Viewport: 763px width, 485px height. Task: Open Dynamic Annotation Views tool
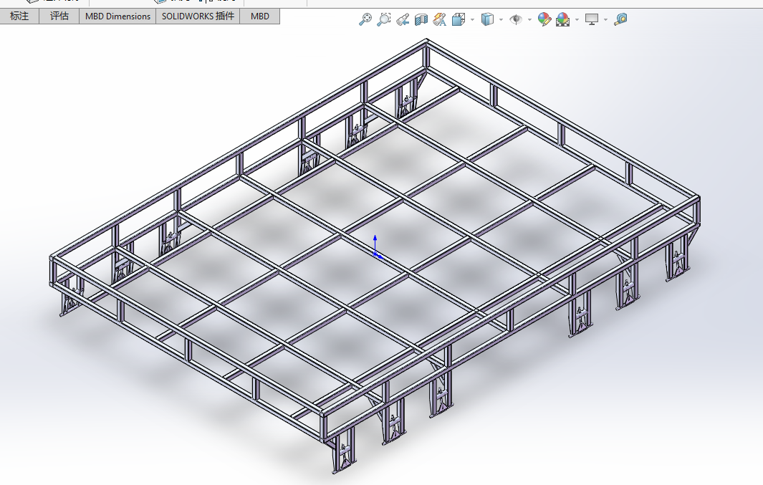[440, 20]
